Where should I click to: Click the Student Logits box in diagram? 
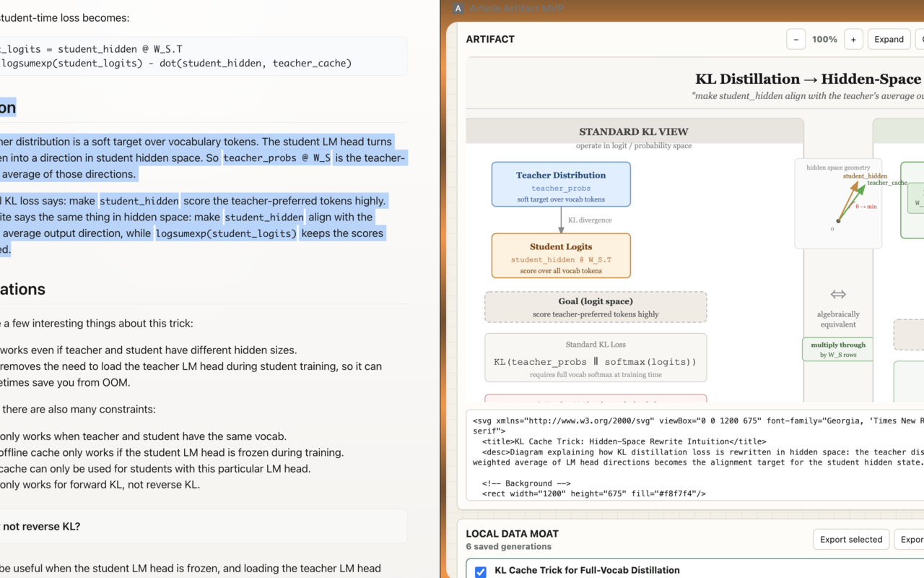click(x=561, y=255)
